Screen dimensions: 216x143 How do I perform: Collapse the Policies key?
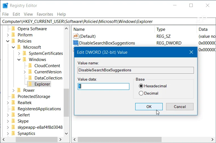pos(8,41)
